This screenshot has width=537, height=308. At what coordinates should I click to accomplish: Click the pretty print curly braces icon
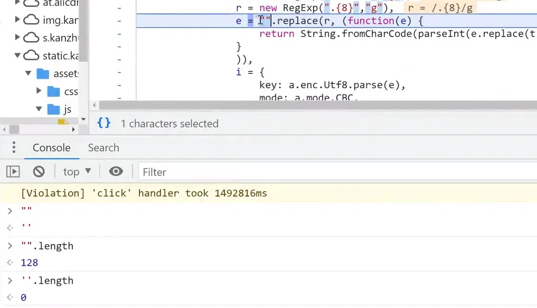click(104, 123)
